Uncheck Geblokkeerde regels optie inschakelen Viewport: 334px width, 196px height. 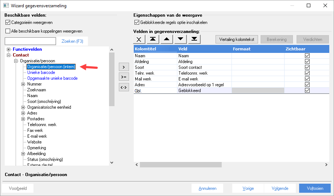click(x=137, y=22)
